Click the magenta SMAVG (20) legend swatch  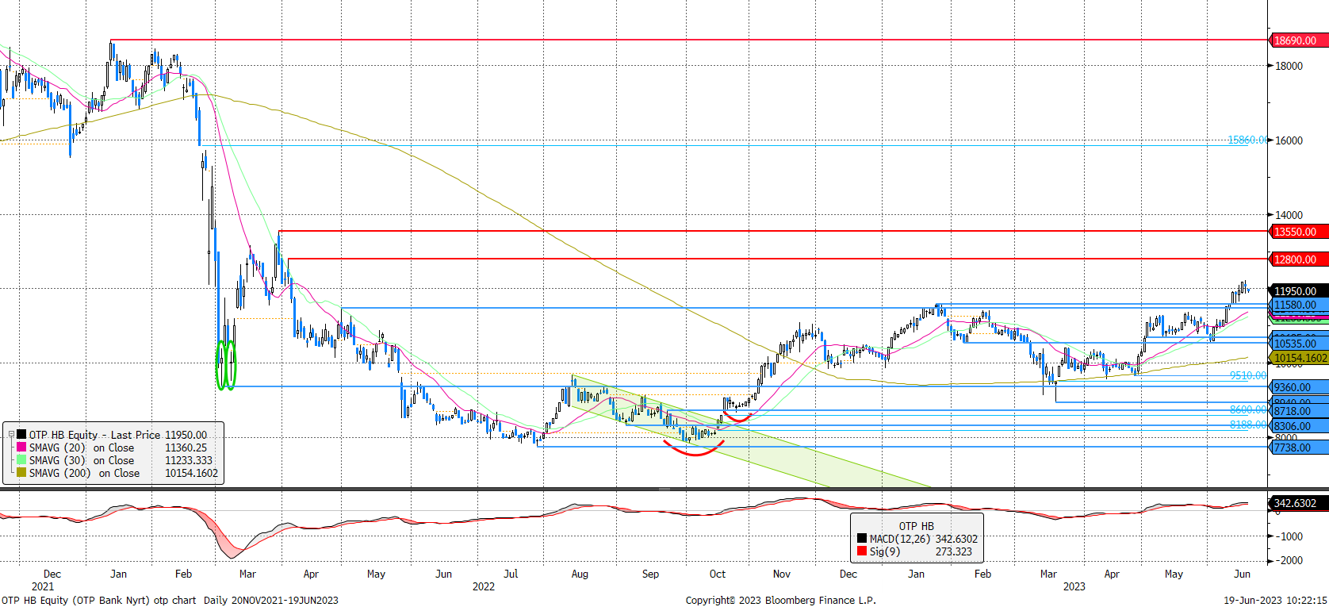point(21,448)
